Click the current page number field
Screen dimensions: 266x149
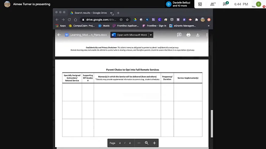pyautogui.click(x=120, y=143)
